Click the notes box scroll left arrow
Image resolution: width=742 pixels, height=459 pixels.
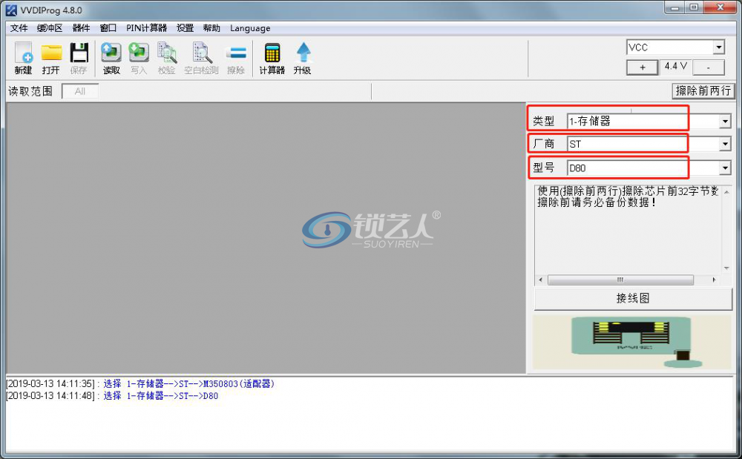[541, 280]
